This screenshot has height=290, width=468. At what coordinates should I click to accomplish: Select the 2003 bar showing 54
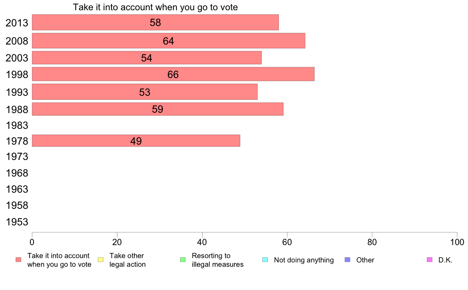(147, 58)
